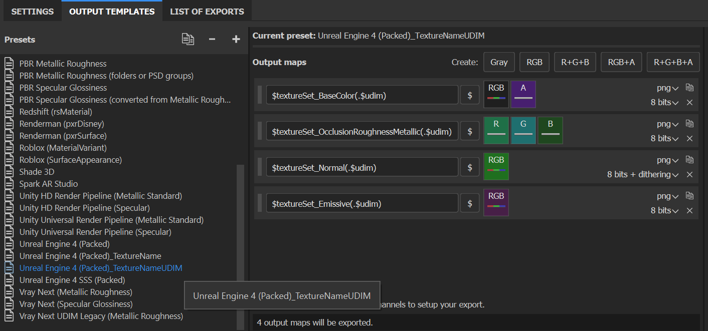708x331 pixels.
Task: Delete the BaseColor output map
Action: tap(689, 102)
